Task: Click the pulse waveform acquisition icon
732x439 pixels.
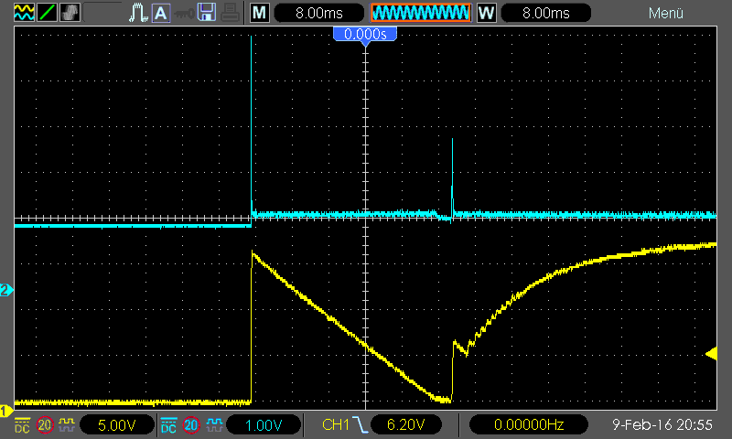Action: [x=138, y=13]
